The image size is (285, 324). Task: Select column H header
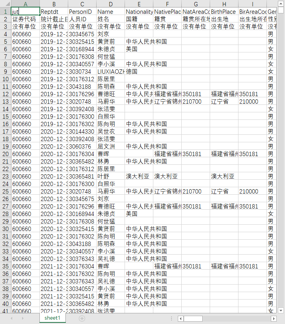click(224, 4)
